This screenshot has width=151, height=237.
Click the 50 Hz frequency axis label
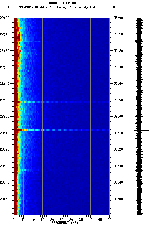click(x=109, y=220)
